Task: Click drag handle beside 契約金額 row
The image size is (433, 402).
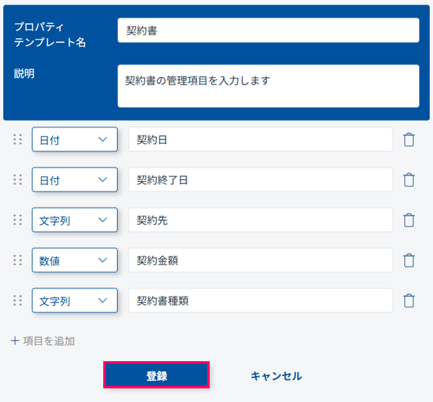Action: coord(18,260)
